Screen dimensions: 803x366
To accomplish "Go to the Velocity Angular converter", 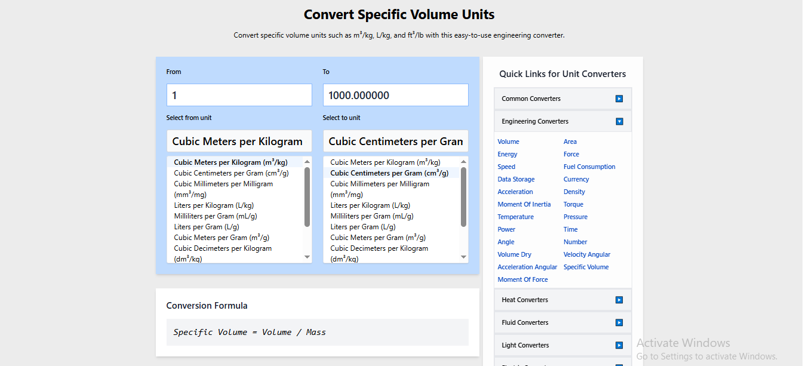I will click(x=587, y=254).
